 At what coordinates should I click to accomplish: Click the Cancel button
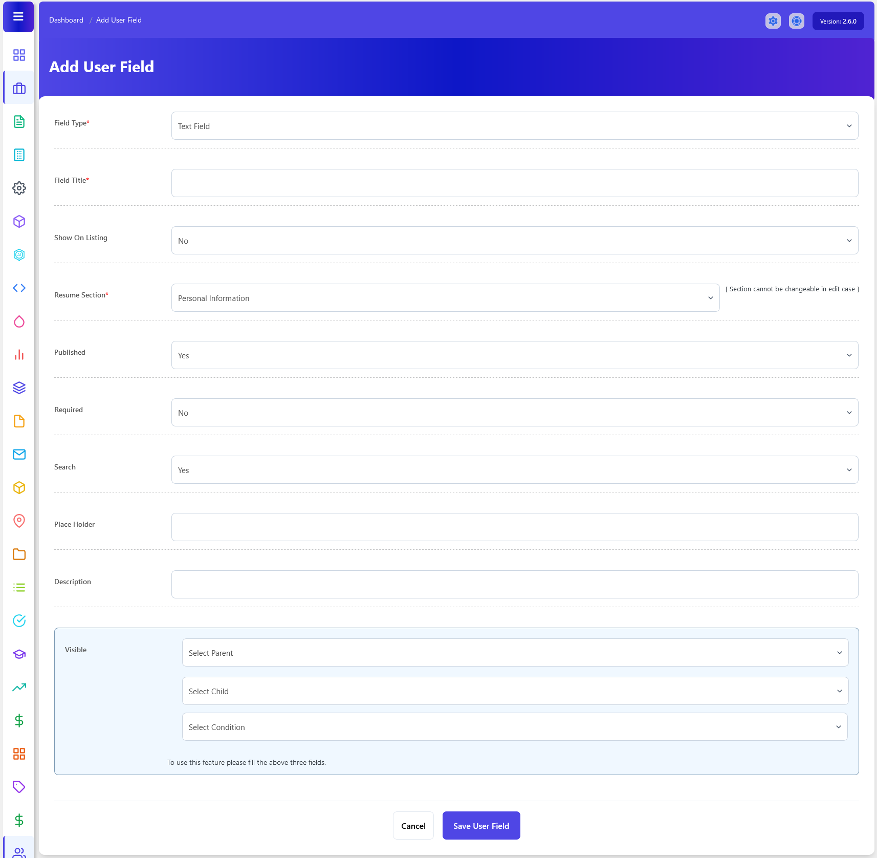tap(413, 826)
